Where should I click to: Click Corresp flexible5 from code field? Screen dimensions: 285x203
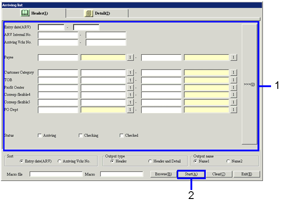[58, 102]
